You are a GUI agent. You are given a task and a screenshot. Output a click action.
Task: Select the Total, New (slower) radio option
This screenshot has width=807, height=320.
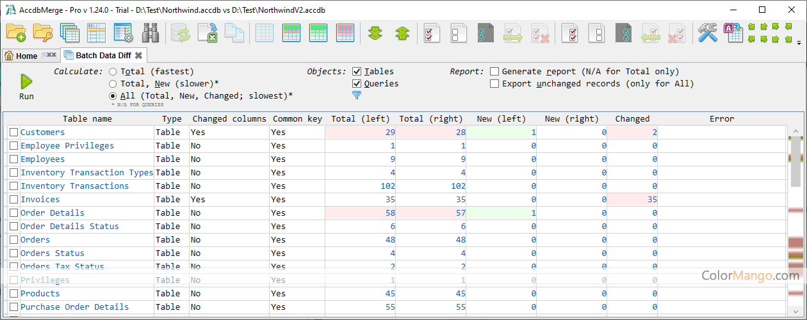113,84
